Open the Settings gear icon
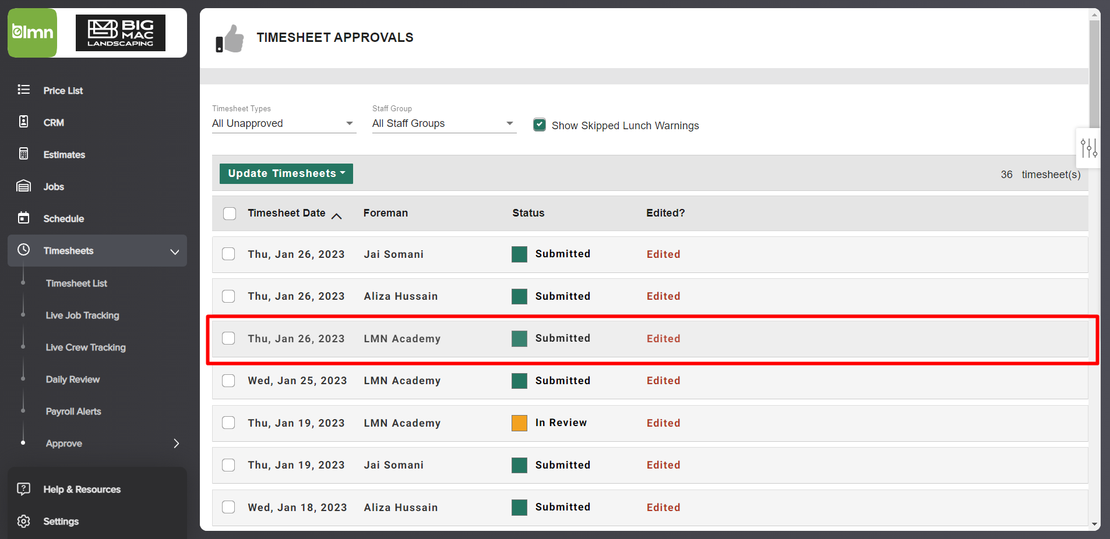The height and width of the screenshot is (539, 1110). (x=23, y=521)
